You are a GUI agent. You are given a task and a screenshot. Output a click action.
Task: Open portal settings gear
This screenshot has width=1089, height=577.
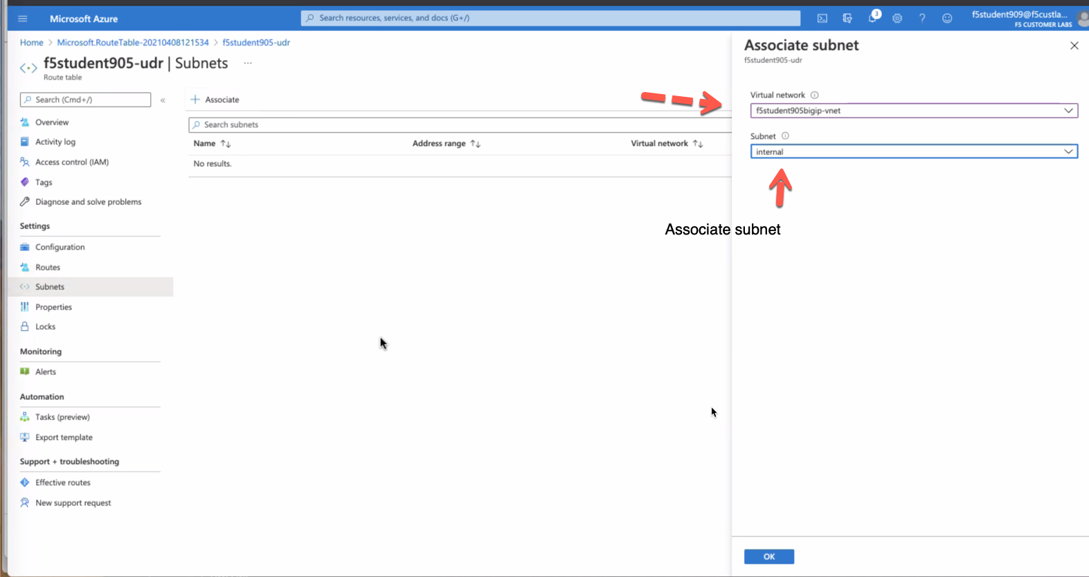(x=897, y=19)
